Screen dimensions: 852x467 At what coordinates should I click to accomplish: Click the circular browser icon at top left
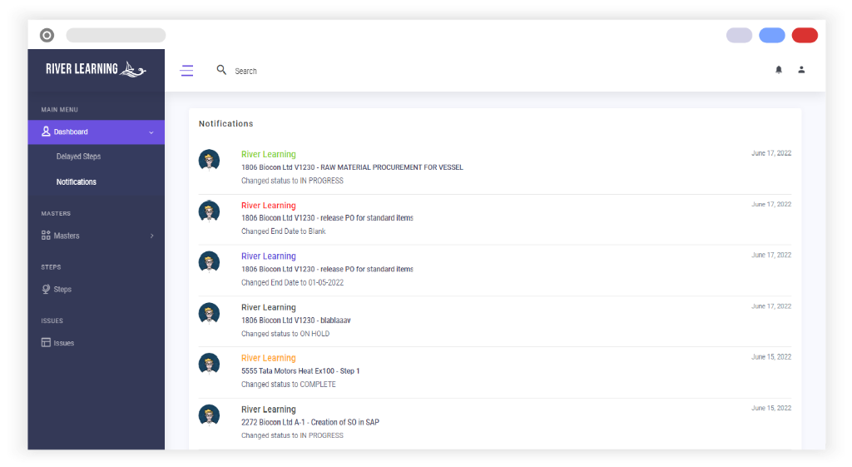(47, 35)
